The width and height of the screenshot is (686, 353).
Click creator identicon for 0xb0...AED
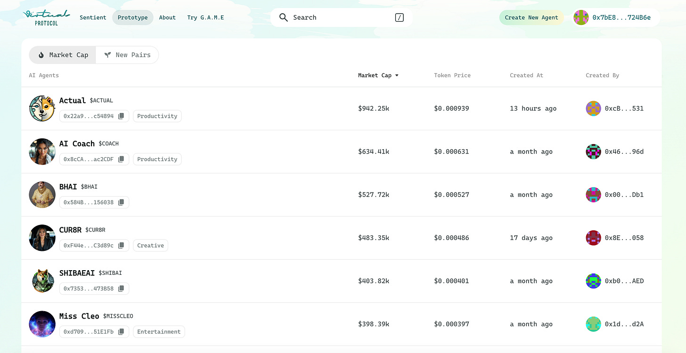[593, 281]
